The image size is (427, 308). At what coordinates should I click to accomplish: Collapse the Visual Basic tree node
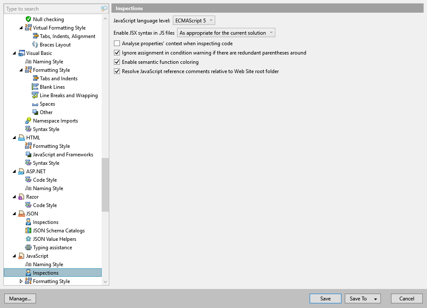click(14, 53)
